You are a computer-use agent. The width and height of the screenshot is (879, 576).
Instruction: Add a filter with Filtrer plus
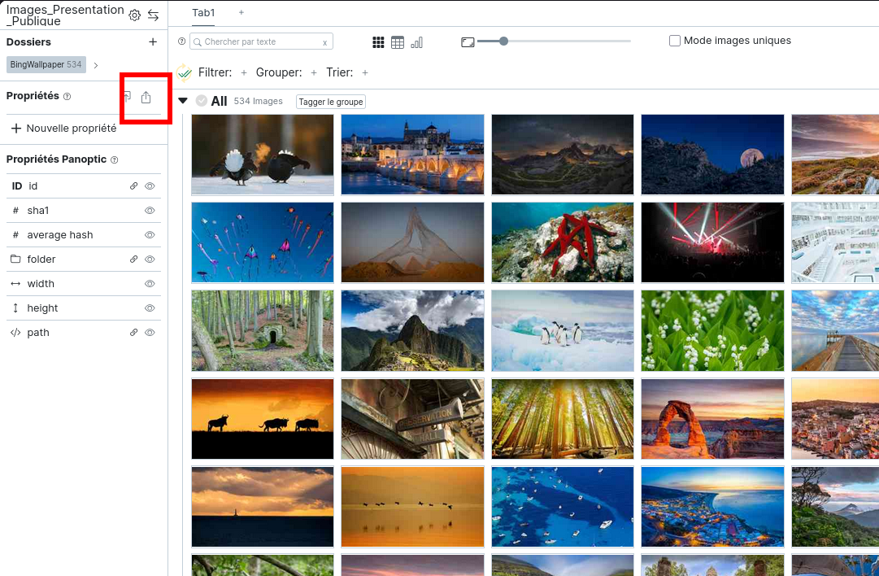click(244, 72)
